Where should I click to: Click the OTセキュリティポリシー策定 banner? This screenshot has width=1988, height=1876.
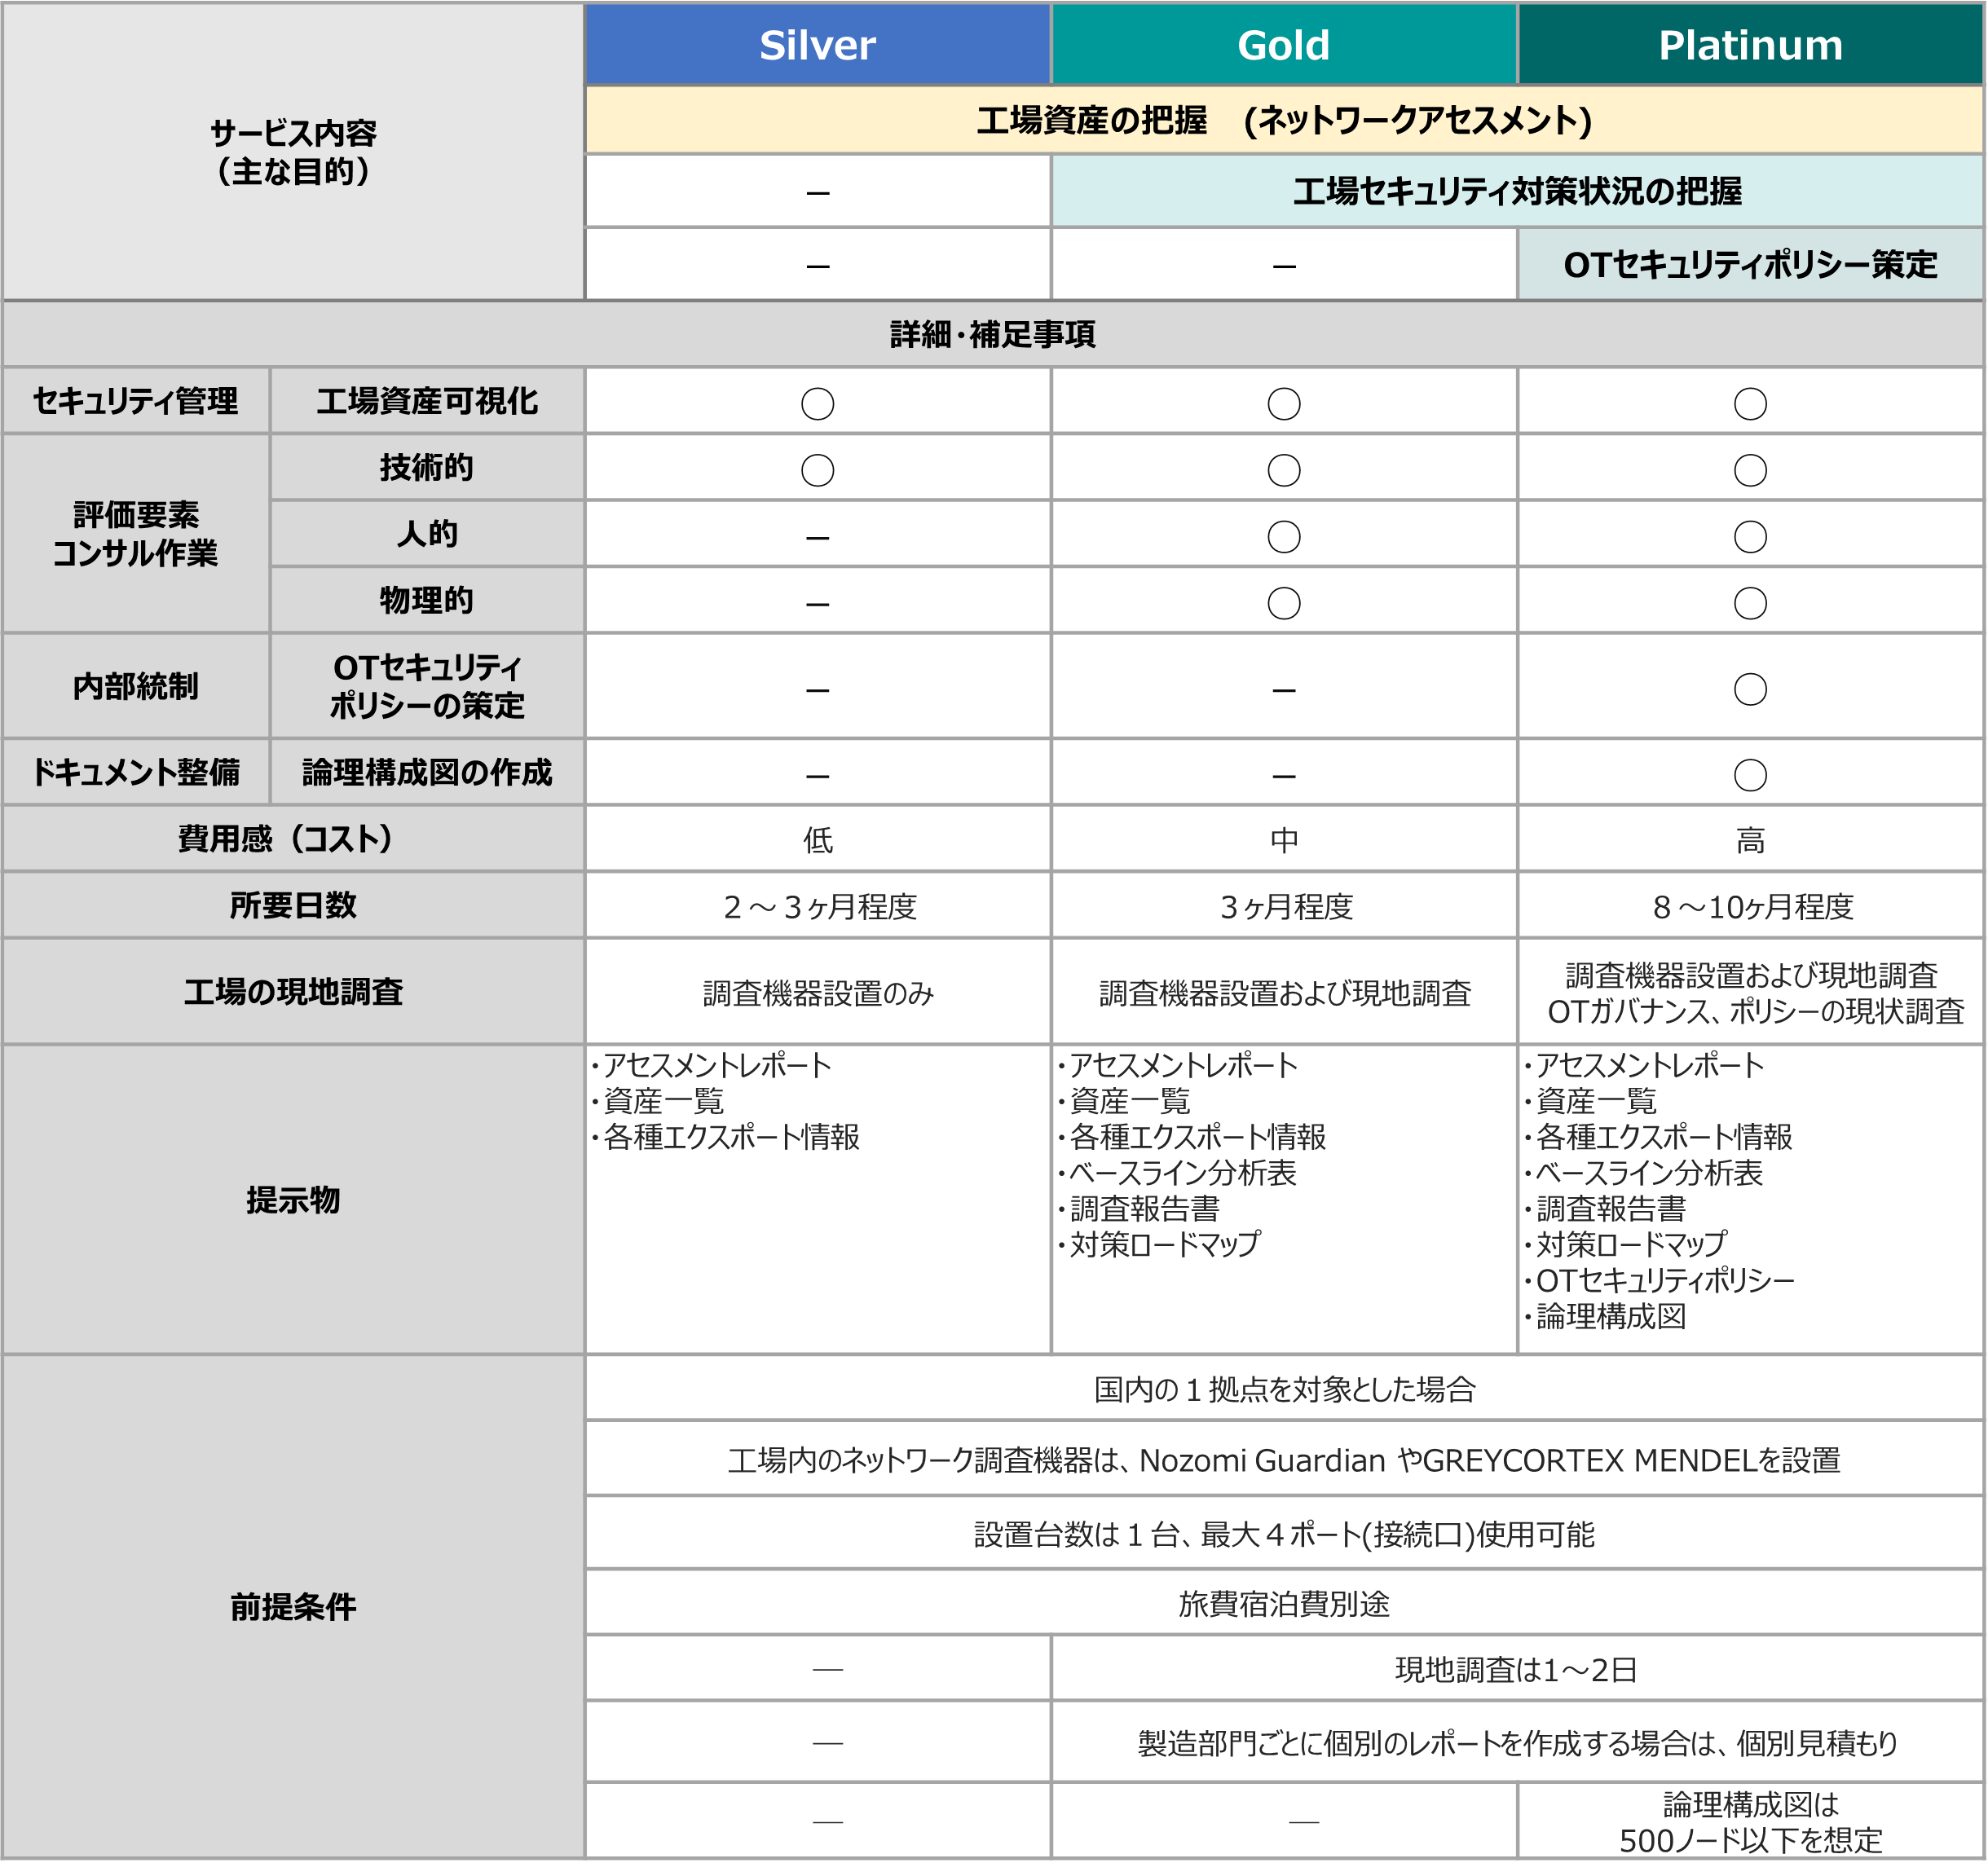click(1750, 265)
